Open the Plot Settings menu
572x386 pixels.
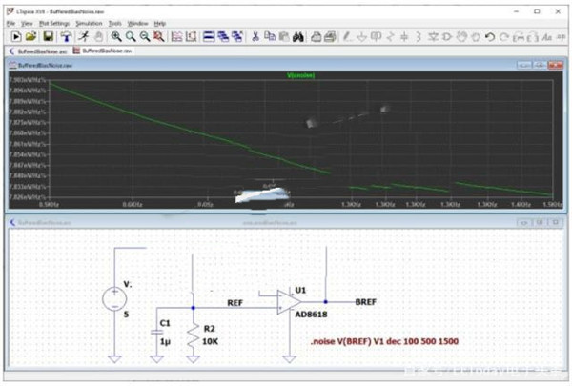[x=56, y=21]
